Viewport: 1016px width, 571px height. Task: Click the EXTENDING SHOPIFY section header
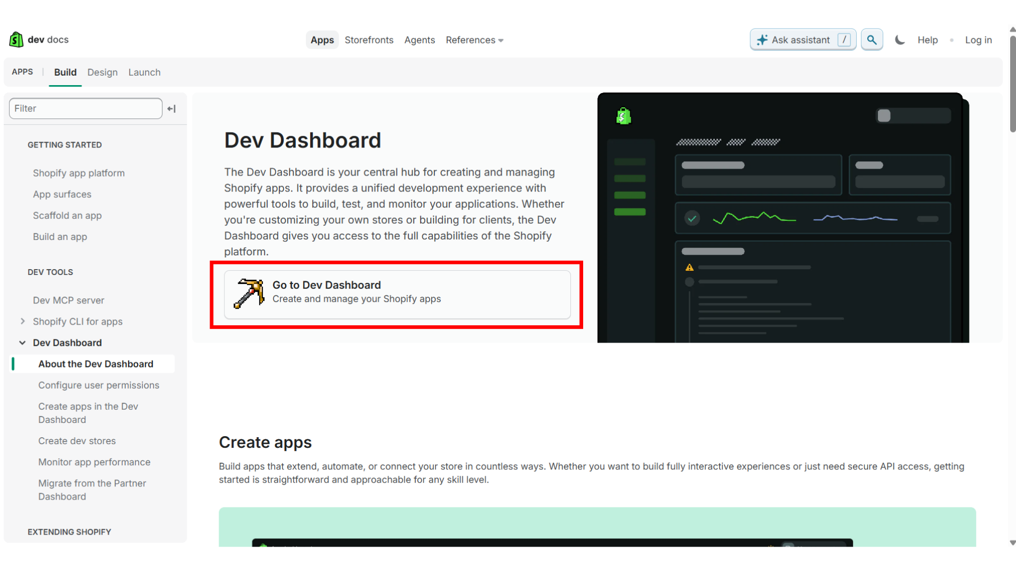tap(69, 532)
